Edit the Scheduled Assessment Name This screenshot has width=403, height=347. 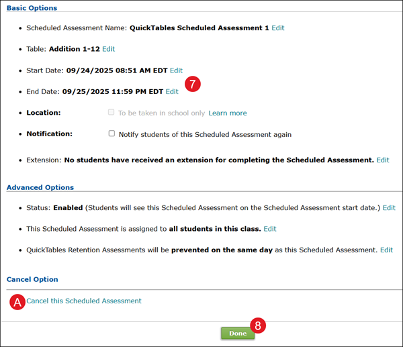tap(278, 28)
